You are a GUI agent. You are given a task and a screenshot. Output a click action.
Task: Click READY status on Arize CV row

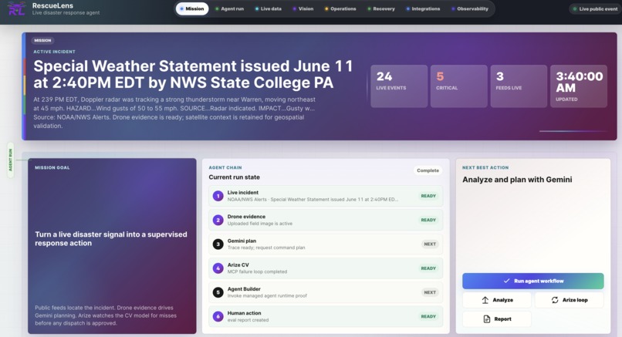428,268
